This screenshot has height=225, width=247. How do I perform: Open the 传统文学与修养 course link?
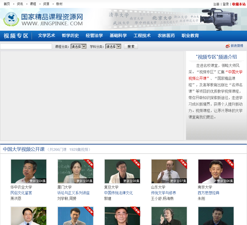pos(164,193)
